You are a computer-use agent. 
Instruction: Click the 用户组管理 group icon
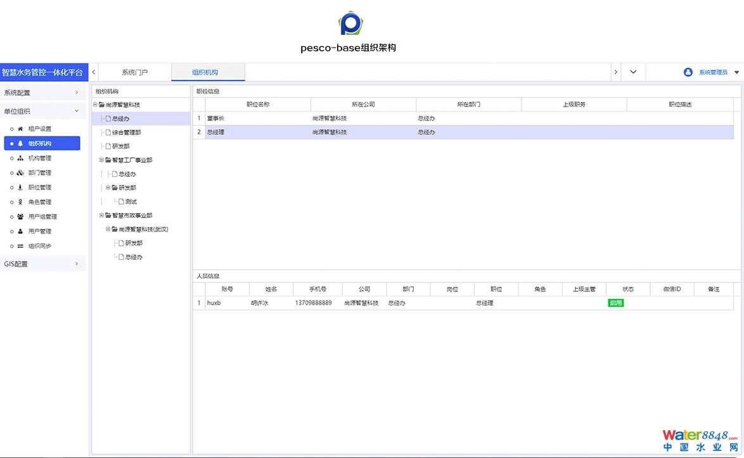20,217
